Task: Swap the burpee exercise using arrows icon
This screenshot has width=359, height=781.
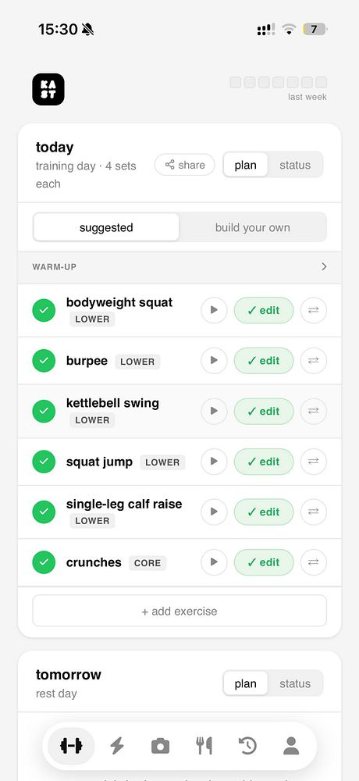Action: point(314,361)
